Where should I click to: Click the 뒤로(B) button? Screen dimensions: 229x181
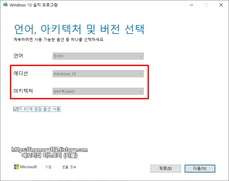(x=166, y=169)
